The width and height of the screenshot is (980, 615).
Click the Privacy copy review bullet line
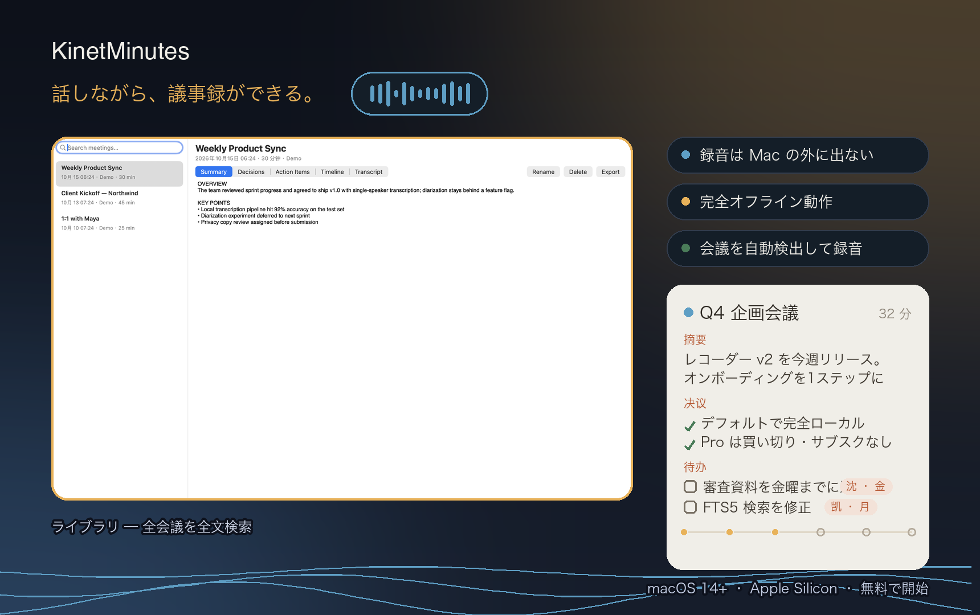tap(258, 222)
